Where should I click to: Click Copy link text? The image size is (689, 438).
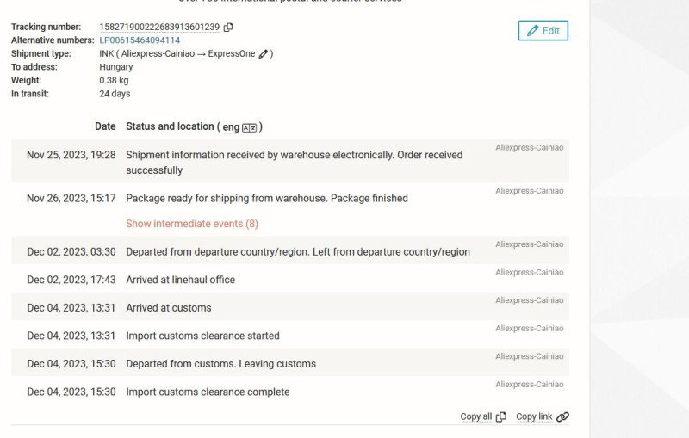pyautogui.click(x=534, y=416)
